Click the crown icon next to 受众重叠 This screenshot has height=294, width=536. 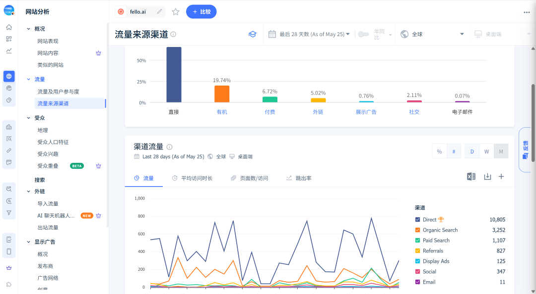pos(98,166)
